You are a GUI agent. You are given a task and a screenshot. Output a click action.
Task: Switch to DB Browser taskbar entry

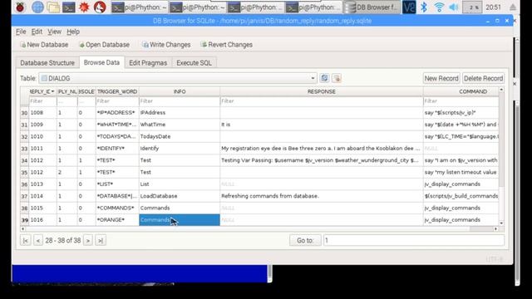[x=372, y=7]
